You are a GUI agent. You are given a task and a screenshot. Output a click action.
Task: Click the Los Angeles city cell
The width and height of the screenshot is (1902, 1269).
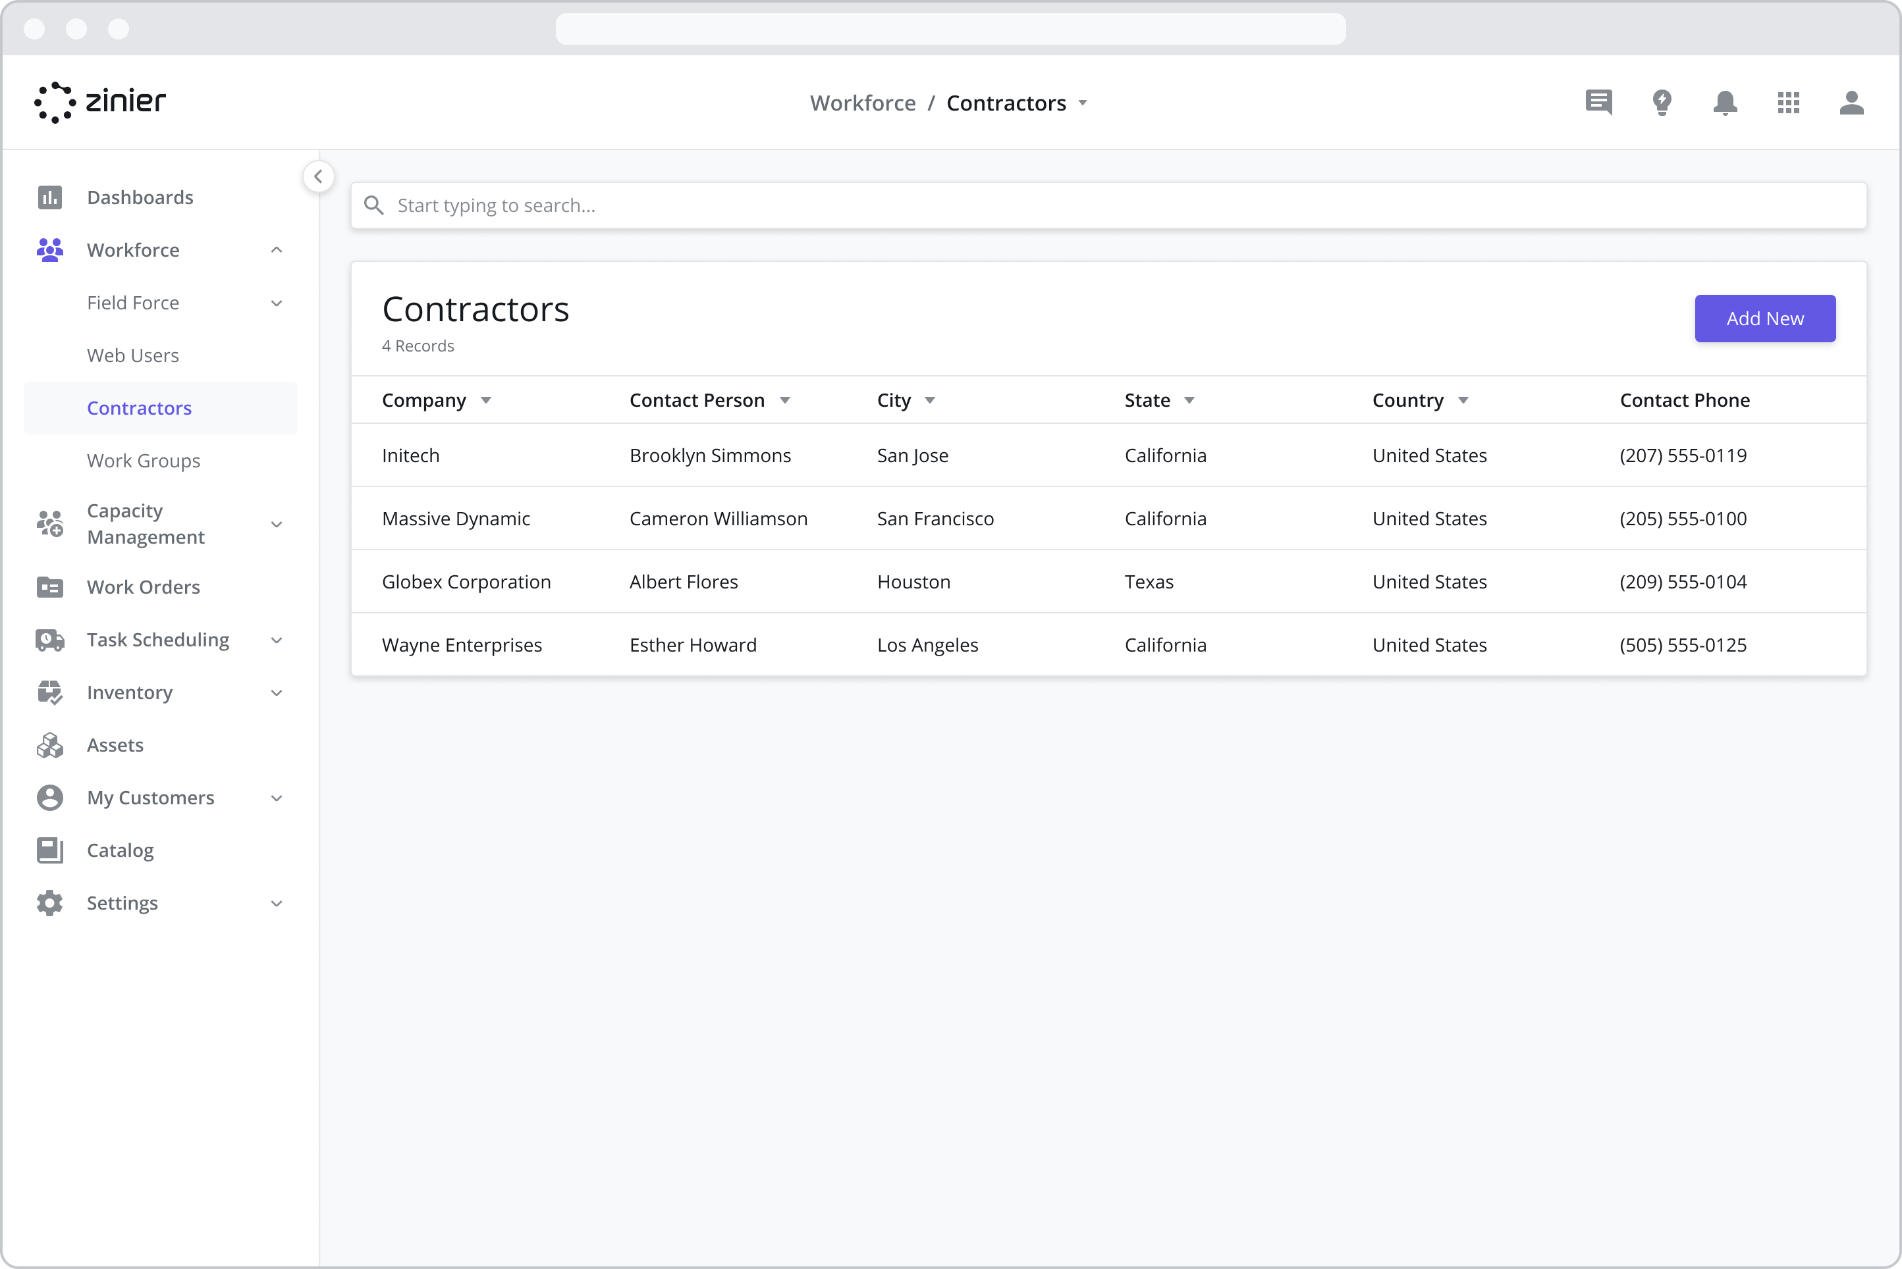(927, 644)
